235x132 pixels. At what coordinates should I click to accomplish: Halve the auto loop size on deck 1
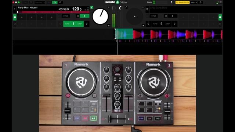coord(60,24)
